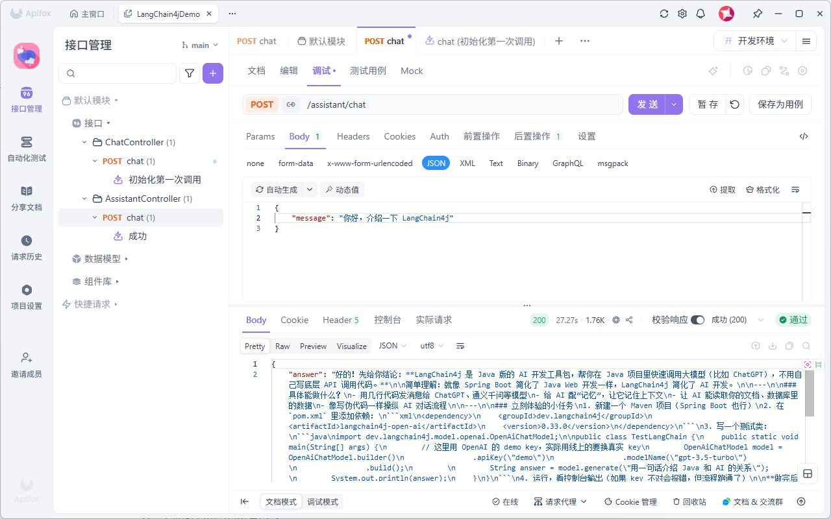Switch to 调试模式 in bottom bar

323,501
